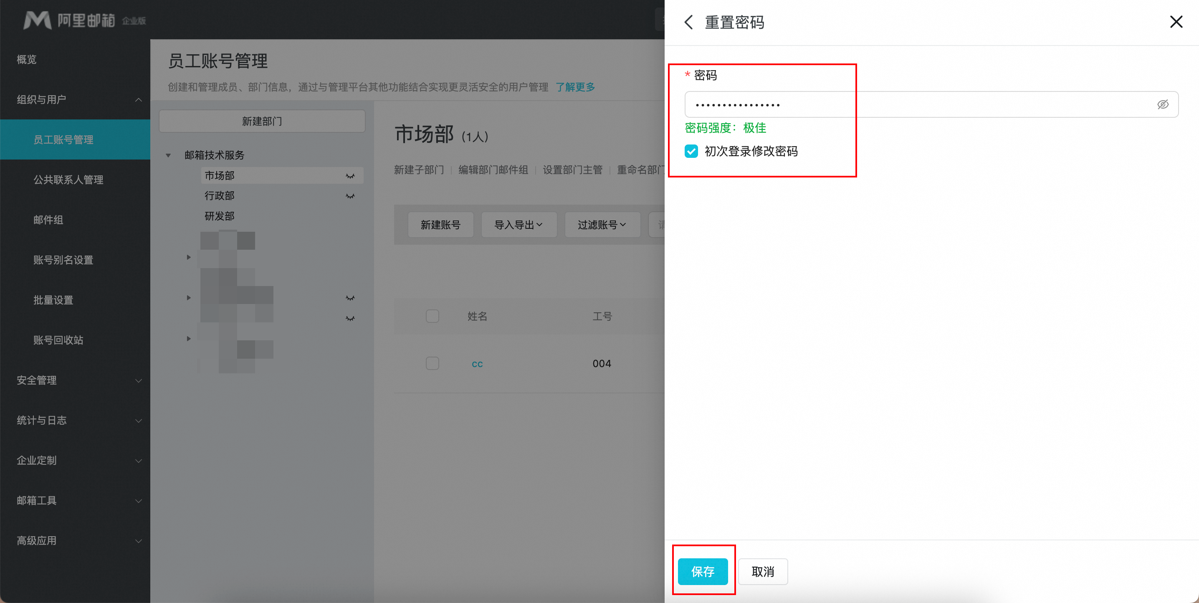Open 公共联系人管理 in the sidebar
1199x603 pixels.
tap(68, 180)
